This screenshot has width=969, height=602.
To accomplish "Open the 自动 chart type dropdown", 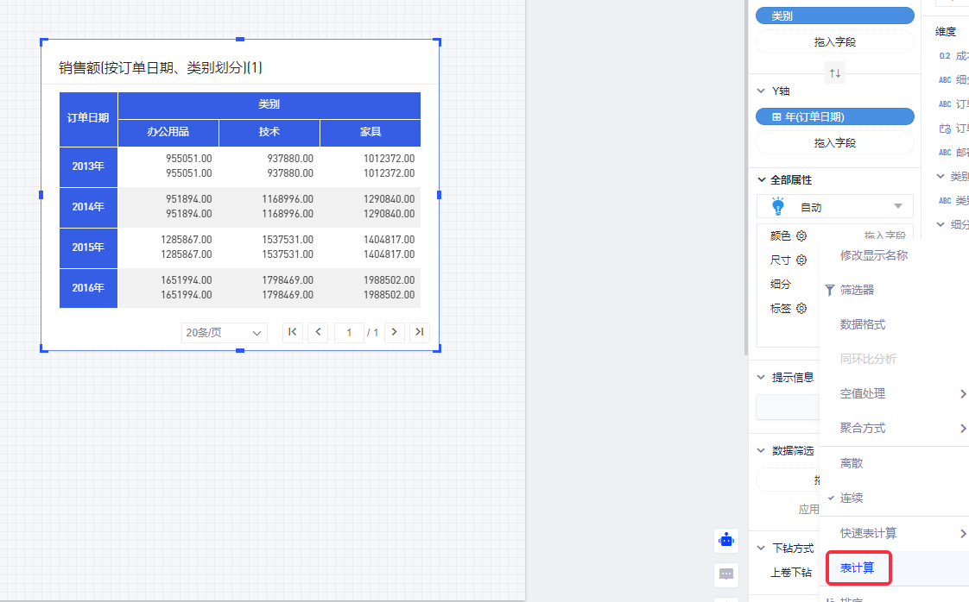I will coord(835,207).
